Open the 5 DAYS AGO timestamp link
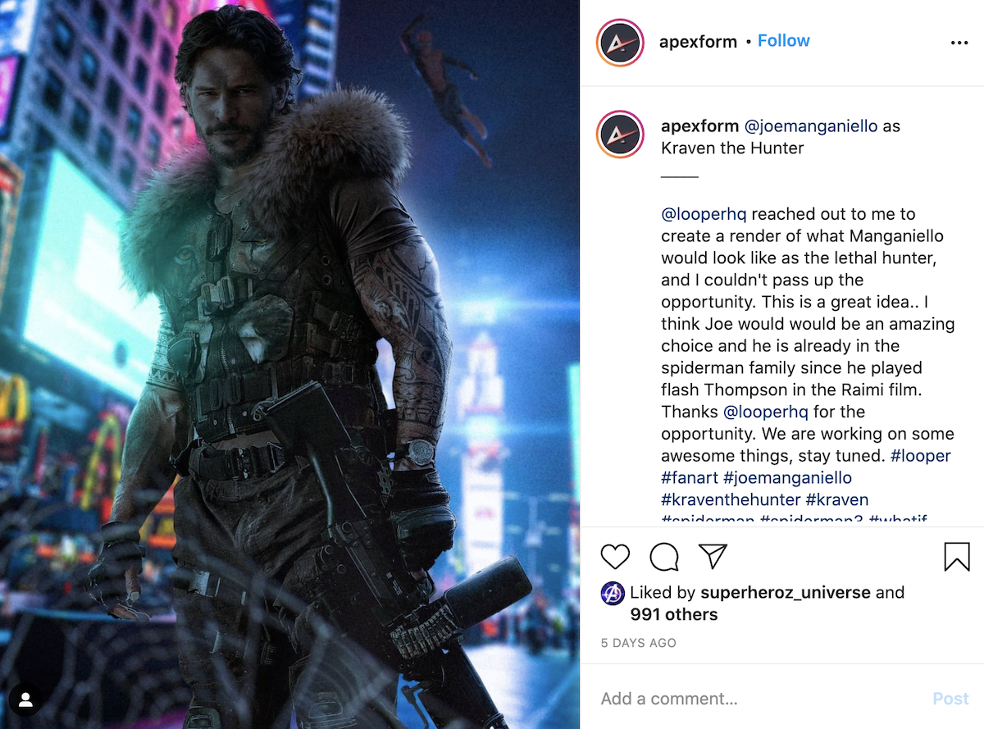This screenshot has height=729, width=984. [639, 643]
